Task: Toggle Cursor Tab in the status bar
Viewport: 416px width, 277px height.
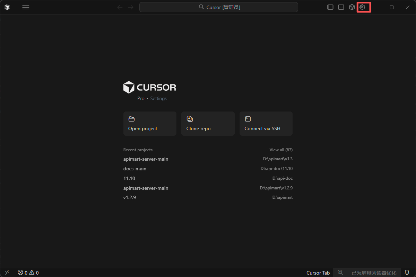Action: click(318, 272)
